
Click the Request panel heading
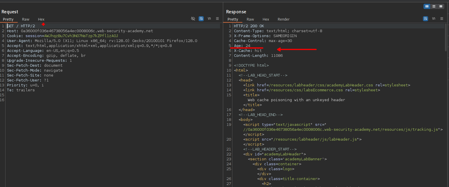click(10, 12)
